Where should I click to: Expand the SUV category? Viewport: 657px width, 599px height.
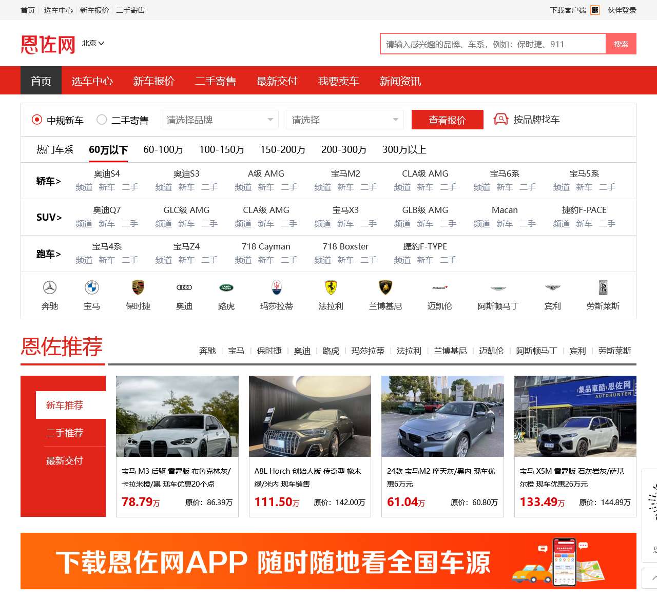click(x=49, y=218)
